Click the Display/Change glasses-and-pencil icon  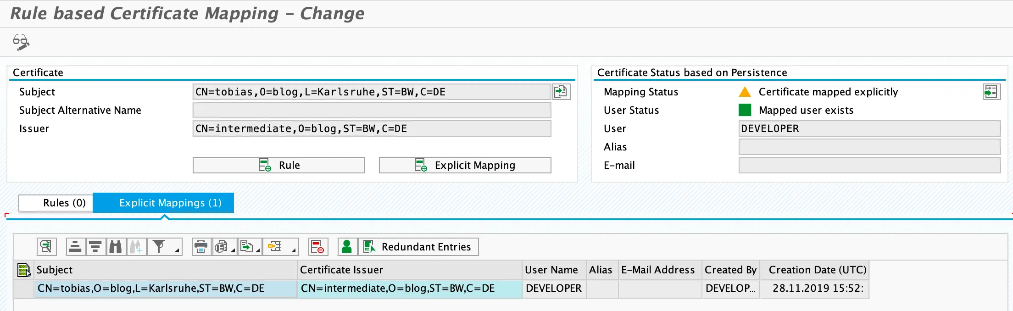tap(21, 42)
